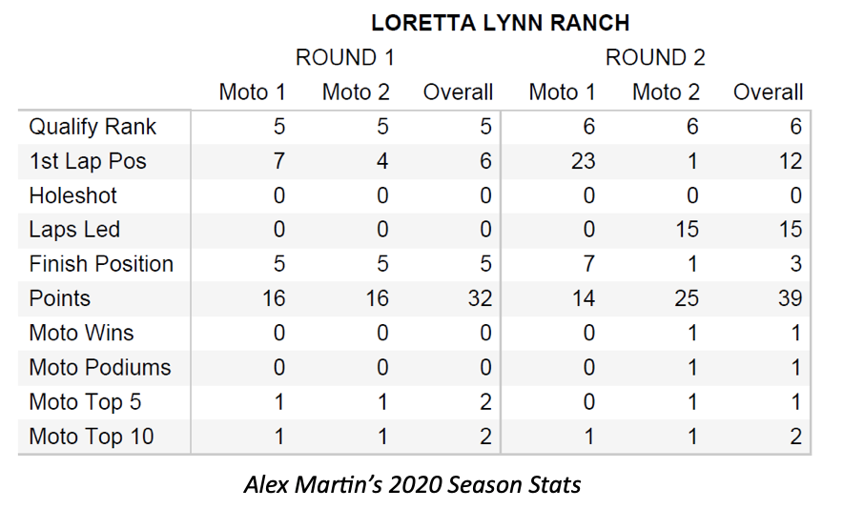The image size is (843, 509).
Task: Select the Moto Top 5 row label
Action: pos(83,402)
